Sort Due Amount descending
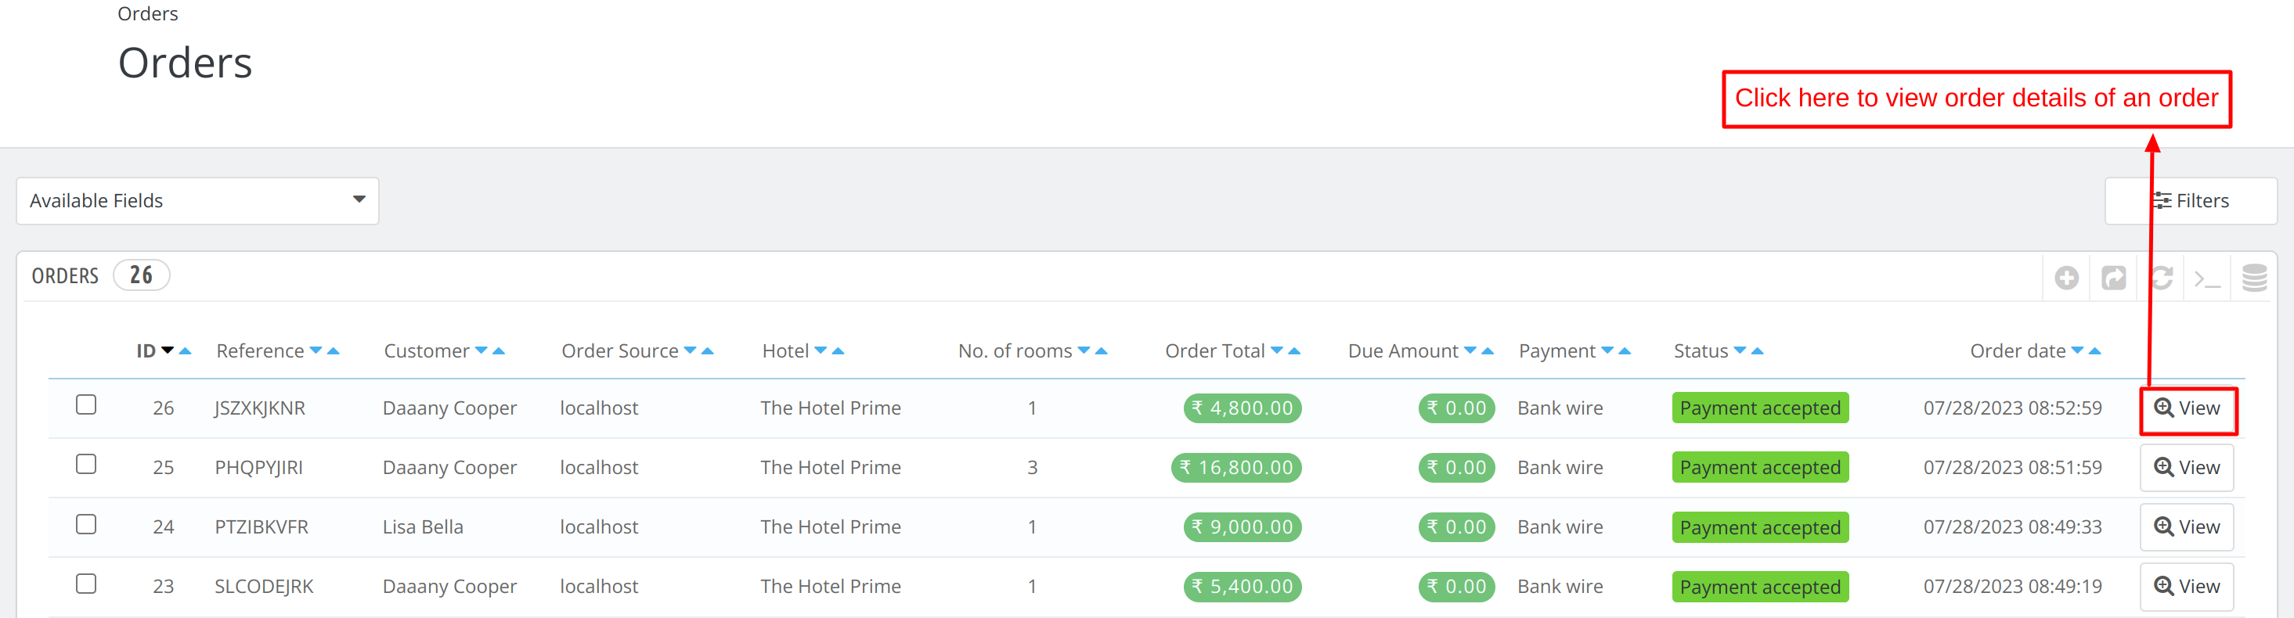Image resolution: width=2294 pixels, height=618 pixels. [x=1470, y=350]
